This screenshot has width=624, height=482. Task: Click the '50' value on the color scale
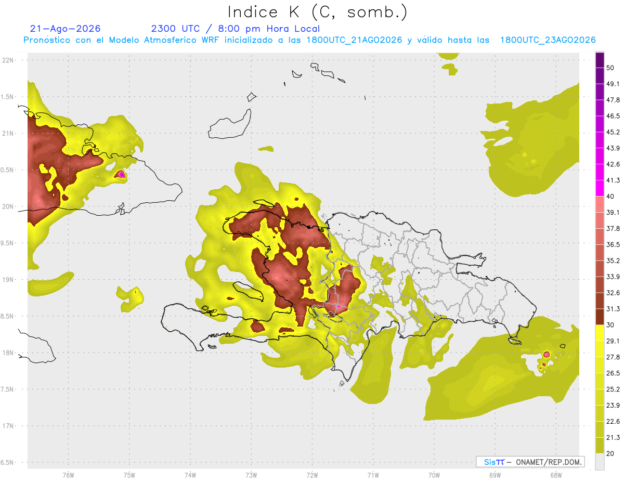[x=610, y=68]
